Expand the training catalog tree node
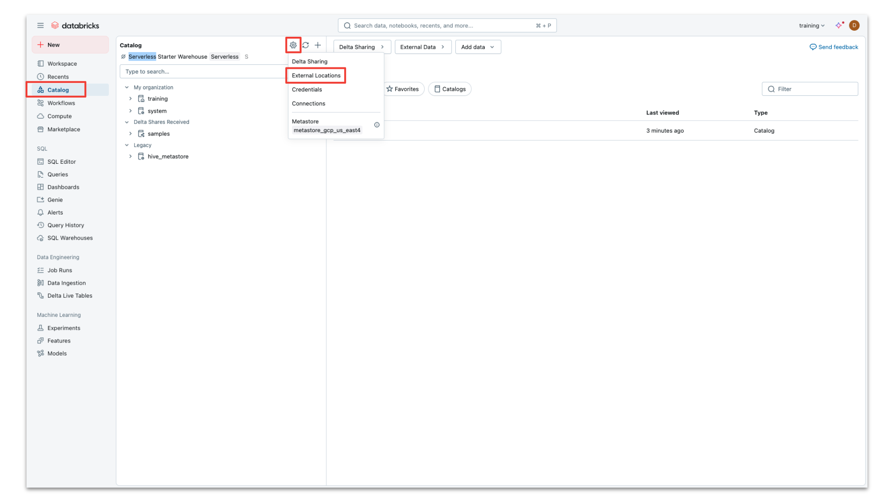Screen dimensions: 894x502 pos(130,99)
